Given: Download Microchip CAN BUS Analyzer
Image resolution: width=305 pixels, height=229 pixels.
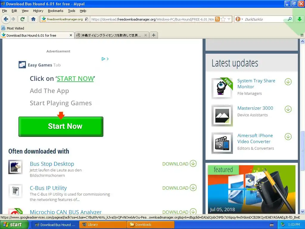Looking at the screenshot, I should 179,211.
